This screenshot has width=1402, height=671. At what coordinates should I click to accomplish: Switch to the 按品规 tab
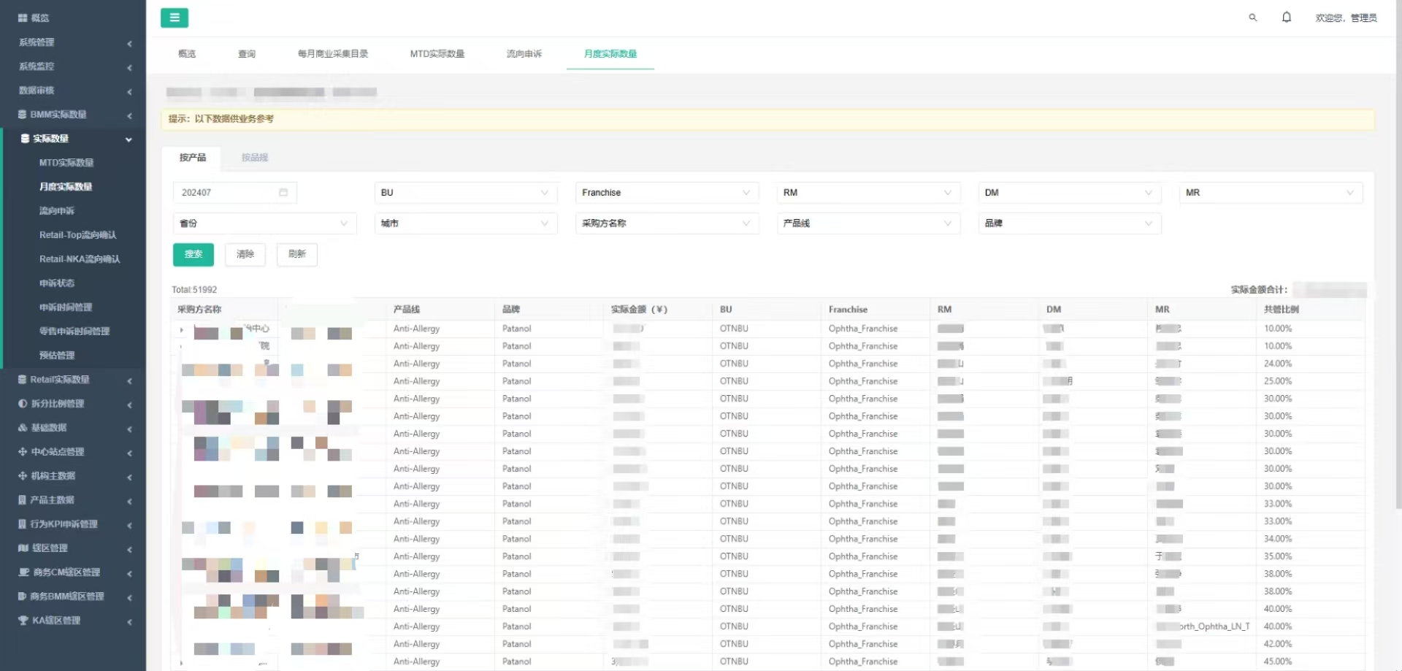pos(254,157)
